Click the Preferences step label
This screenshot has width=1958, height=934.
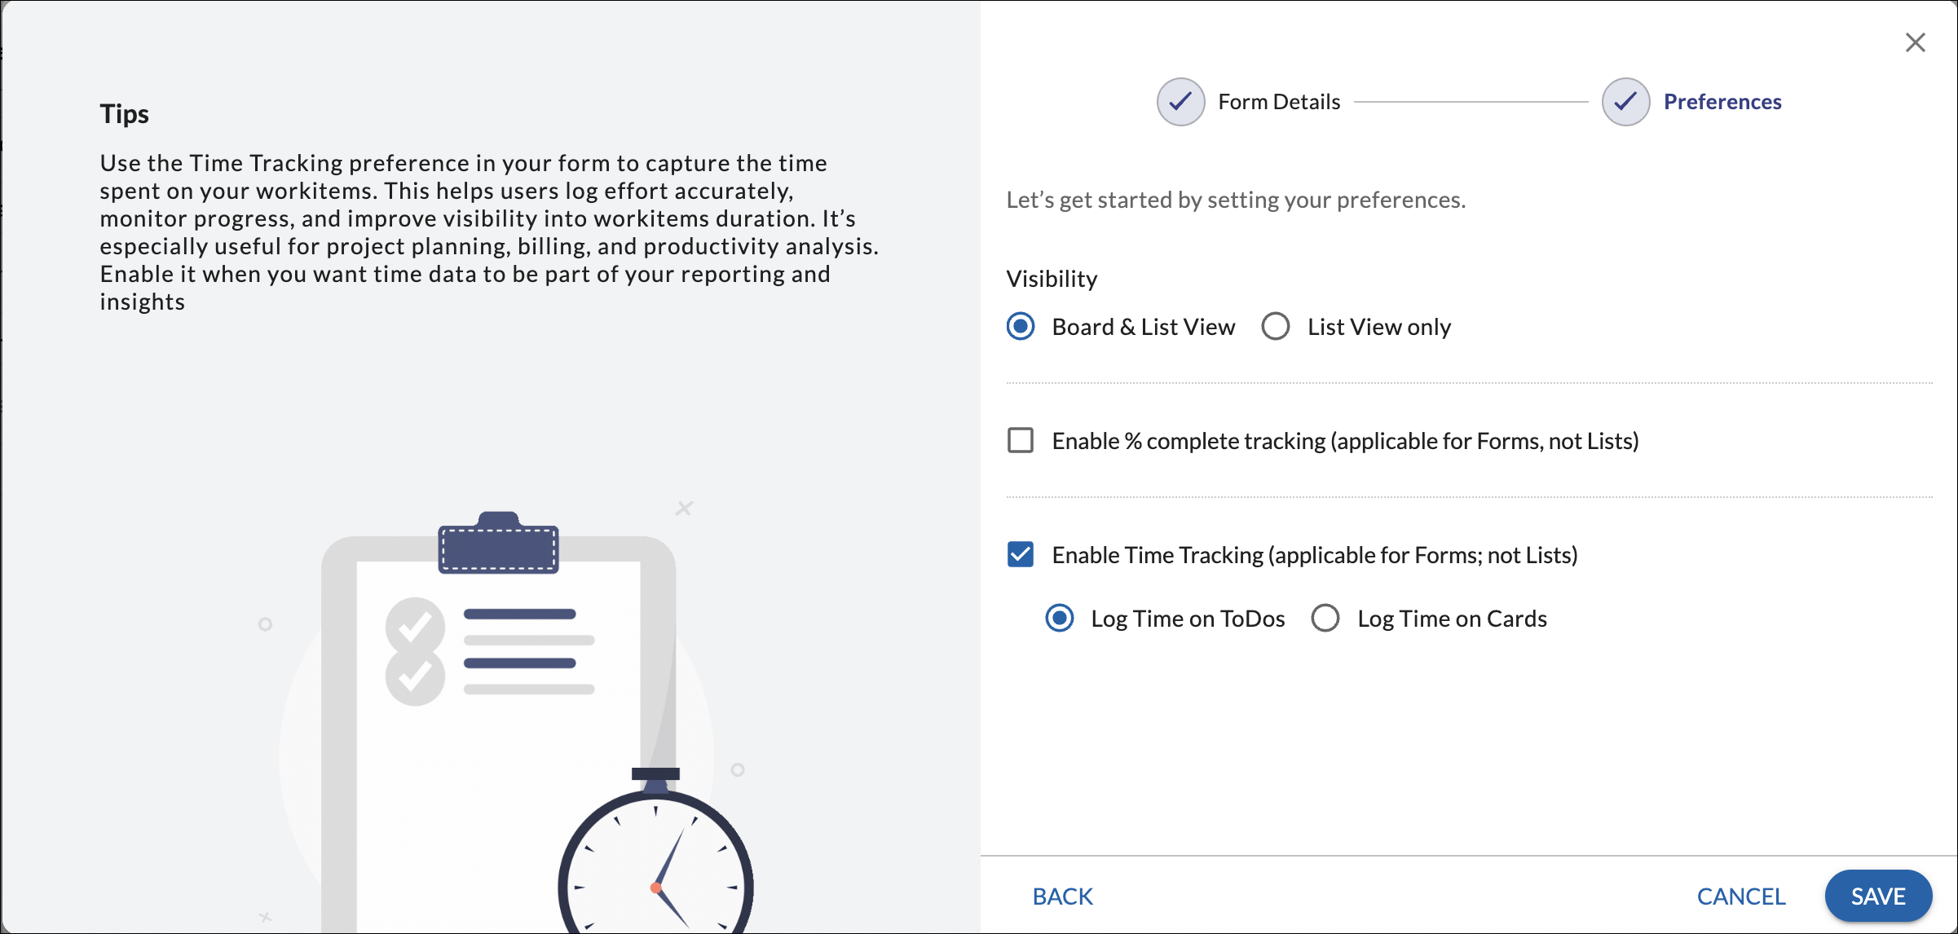point(1722,102)
